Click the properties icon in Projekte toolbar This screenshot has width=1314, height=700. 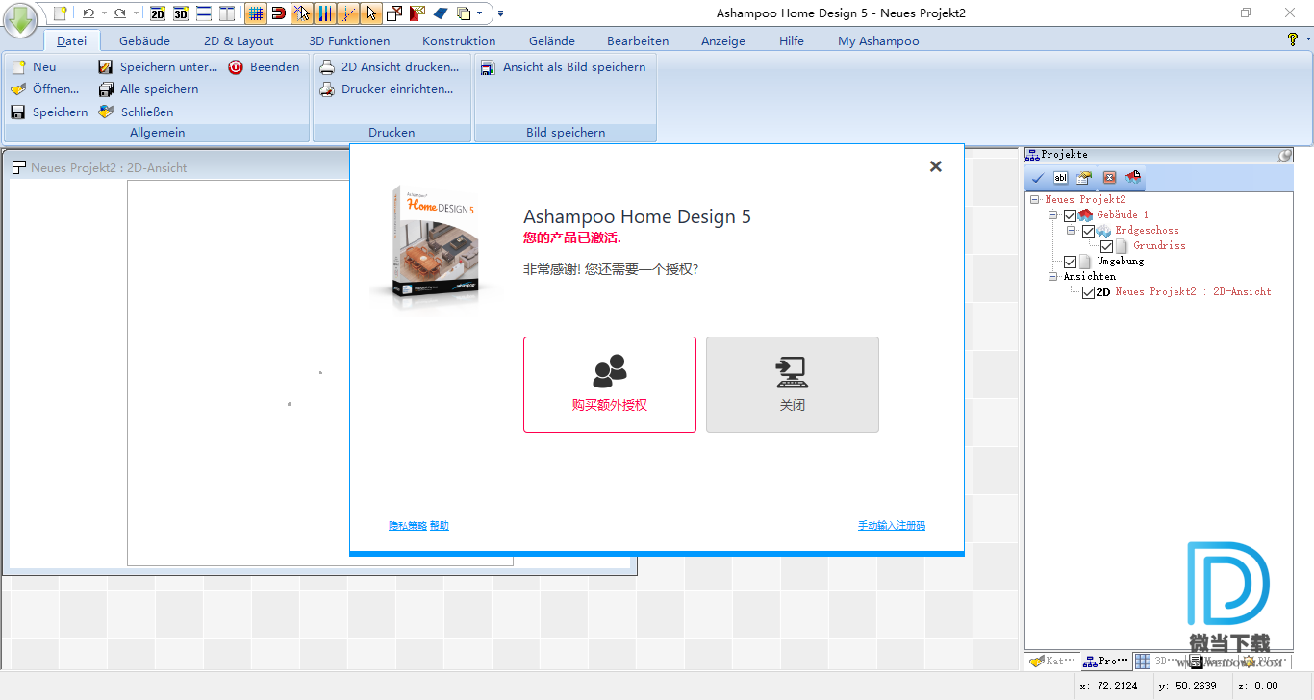point(1084,178)
